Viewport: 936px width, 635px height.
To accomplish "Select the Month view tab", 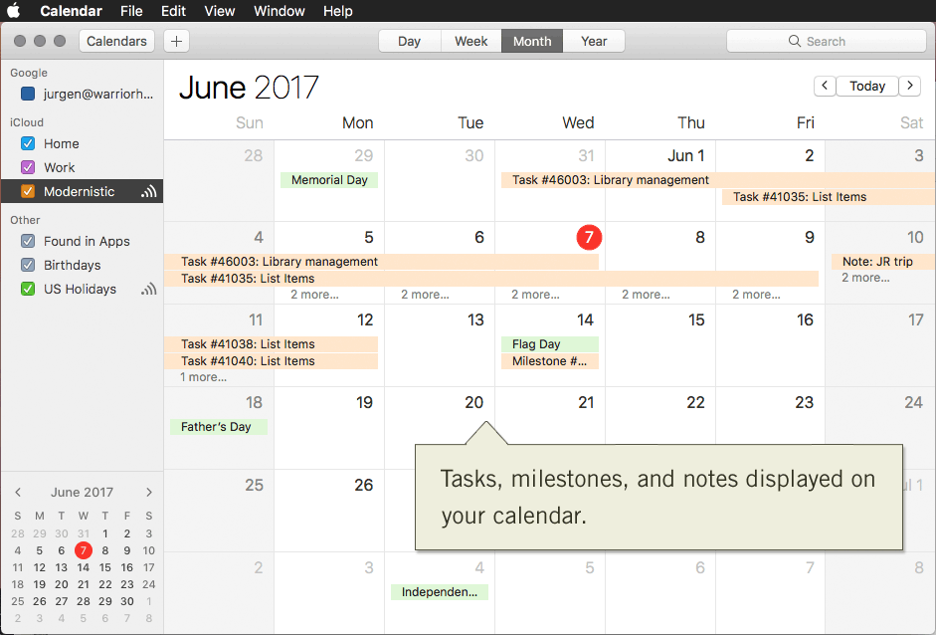I will point(532,41).
